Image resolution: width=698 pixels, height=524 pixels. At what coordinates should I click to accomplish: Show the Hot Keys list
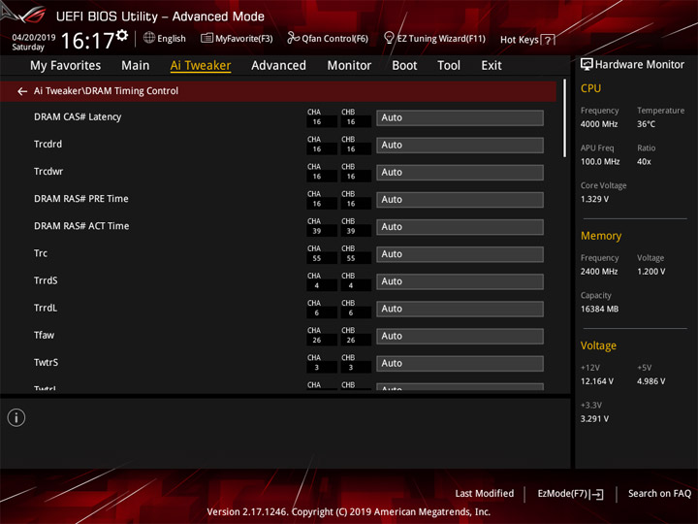click(520, 40)
